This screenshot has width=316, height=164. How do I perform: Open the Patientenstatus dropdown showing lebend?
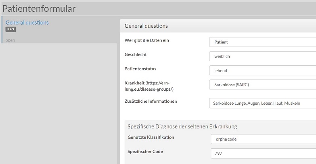tap(262, 71)
